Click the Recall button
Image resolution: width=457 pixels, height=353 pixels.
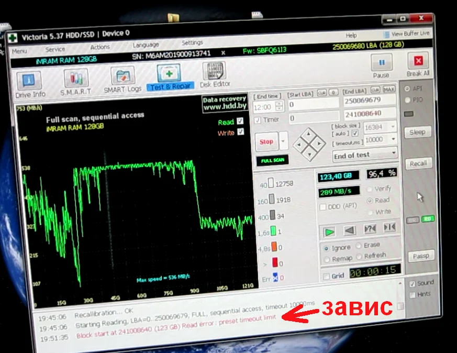pyautogui.click(x=418, y=163)
